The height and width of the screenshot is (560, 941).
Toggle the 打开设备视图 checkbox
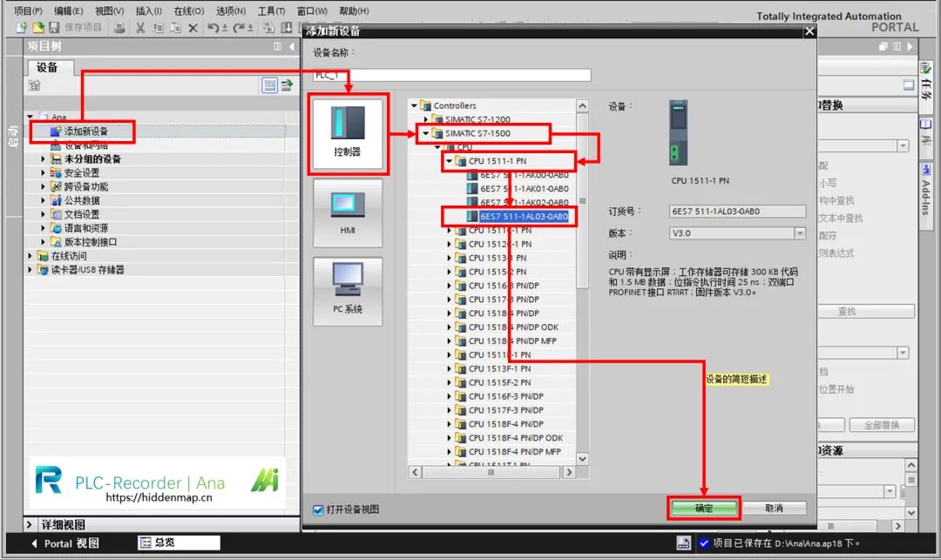[x=318, y=509]
